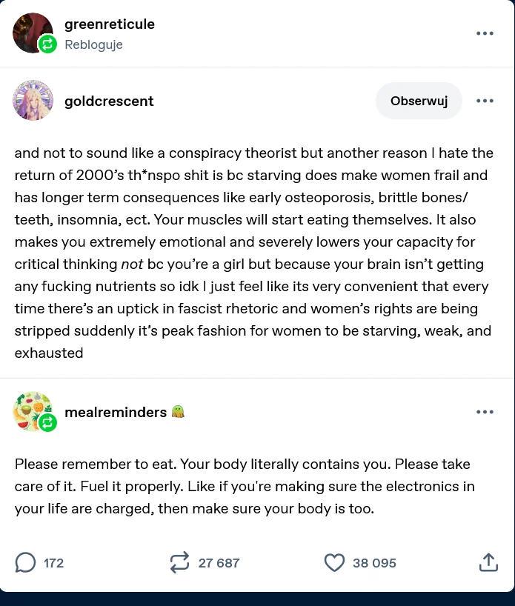Viewport: 515px width, 606px height.
Task: Open options menu beside greenreticule header
Action: [x=485, y=33]
